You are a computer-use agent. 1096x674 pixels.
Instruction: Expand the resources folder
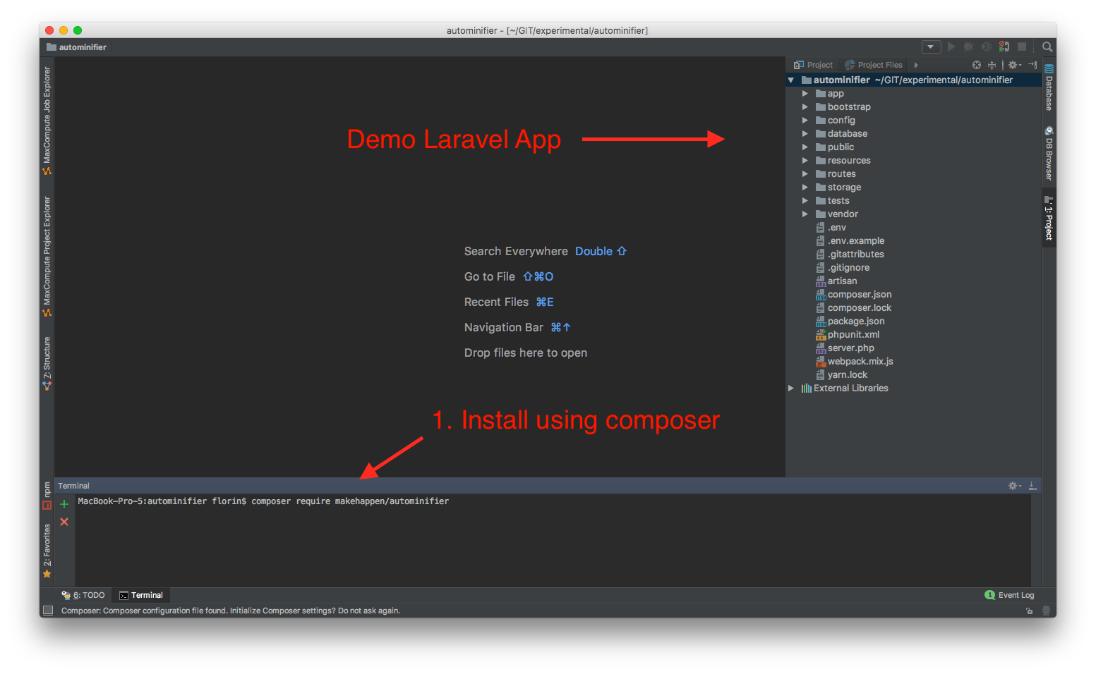tap(805, 161)
